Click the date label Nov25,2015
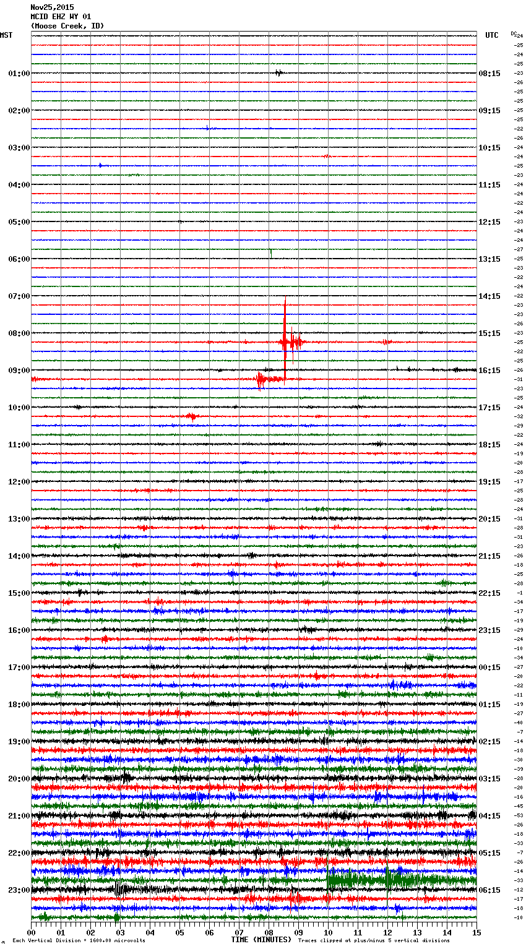This screenshot has height=949, width=526. click(52, 7)
